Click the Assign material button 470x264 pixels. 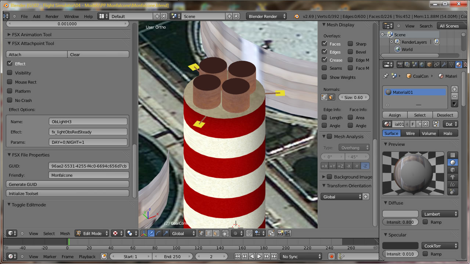tap(395, 115)
